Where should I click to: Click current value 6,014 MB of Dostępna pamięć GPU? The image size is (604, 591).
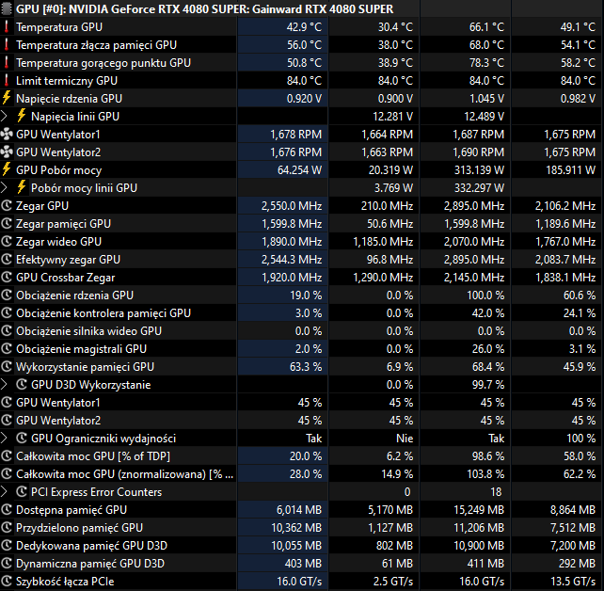click(299, 510)
